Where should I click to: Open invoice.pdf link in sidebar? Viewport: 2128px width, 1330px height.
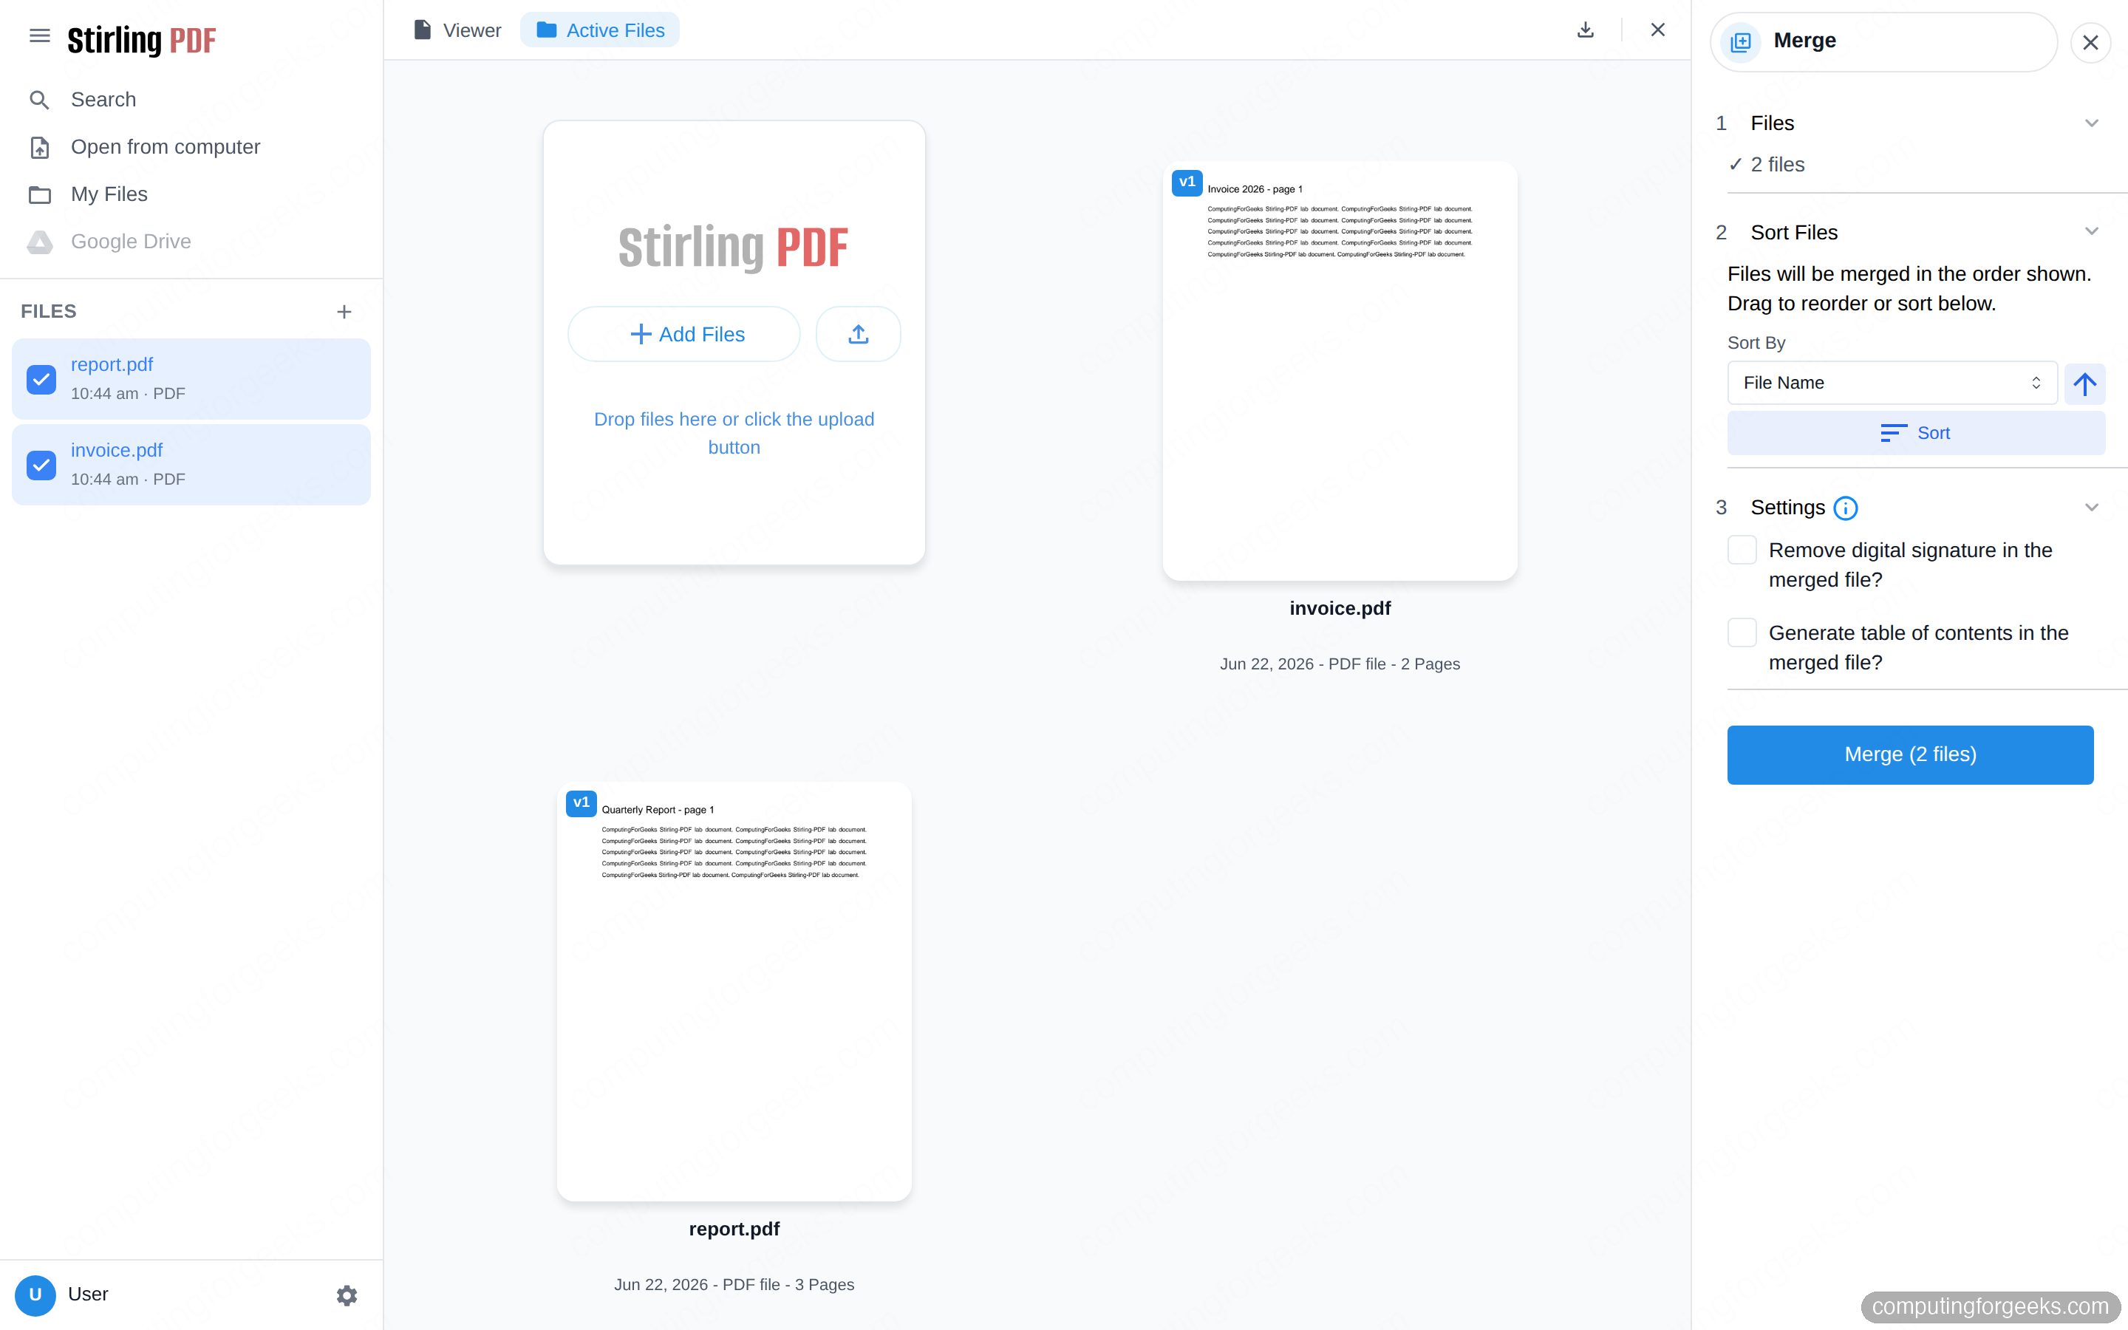[117, 451]
